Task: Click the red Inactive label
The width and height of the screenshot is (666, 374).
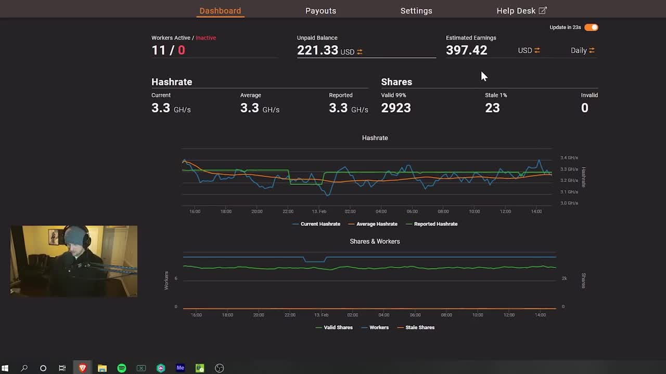Action: point(206,37)
